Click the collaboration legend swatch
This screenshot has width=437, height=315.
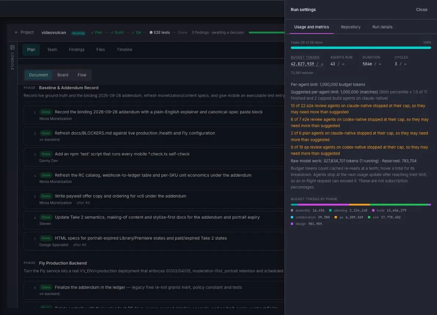coord(292,217)
